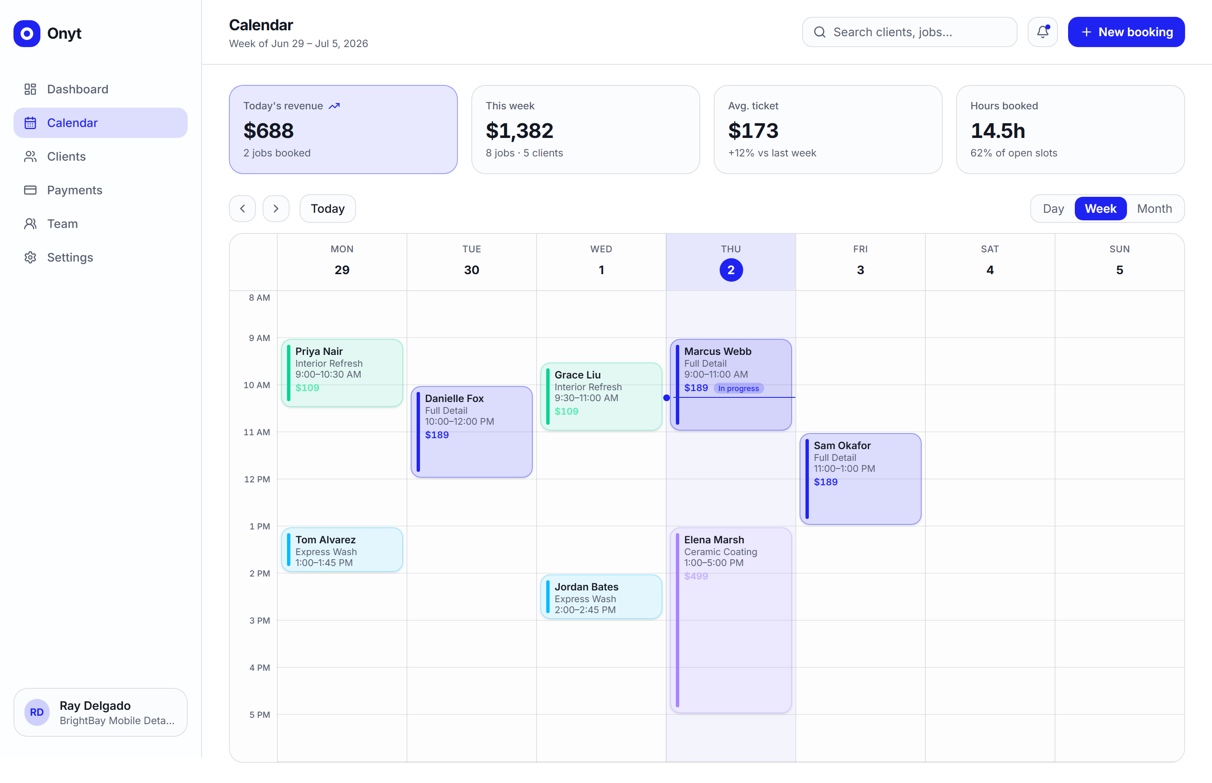Click the Calendar sidebar icon

pyautogui.click(x=31, y=122)
